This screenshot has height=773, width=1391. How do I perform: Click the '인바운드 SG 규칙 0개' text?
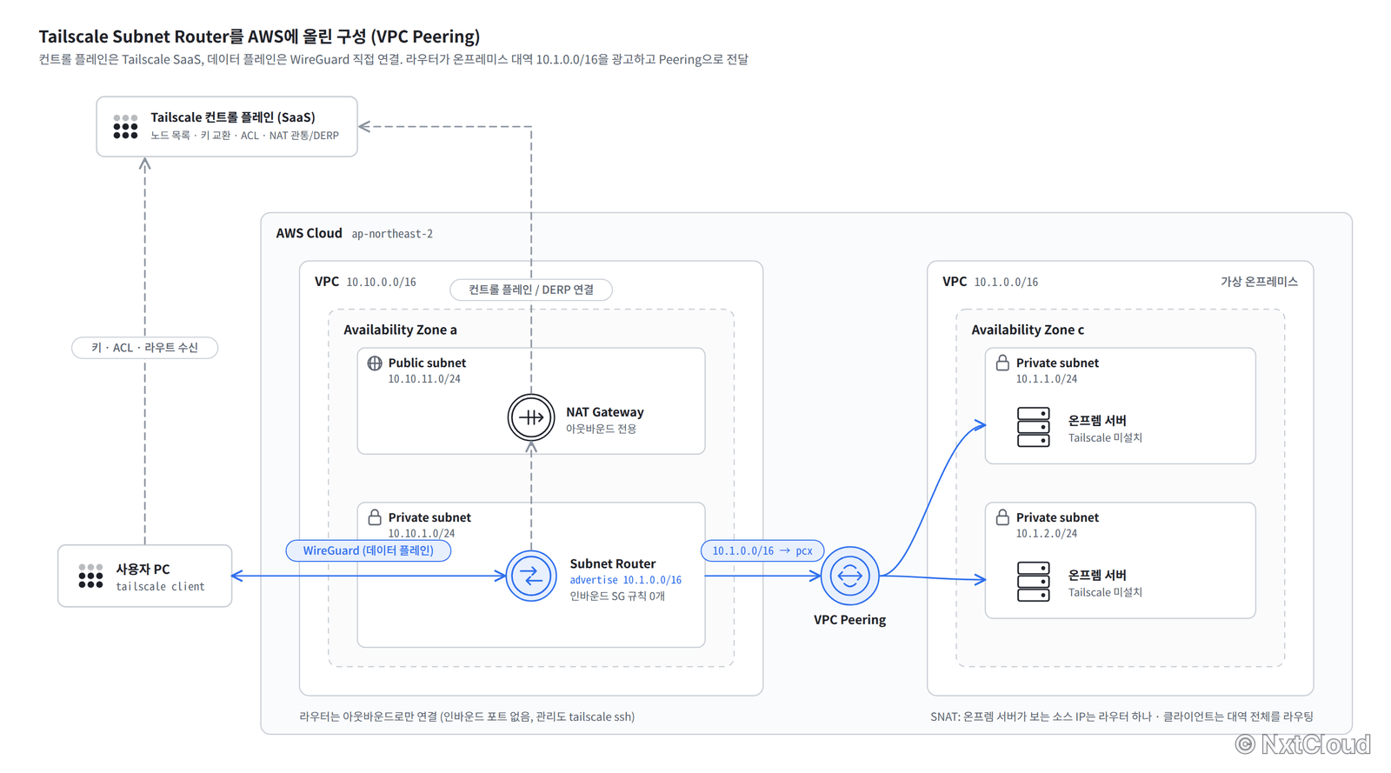[617, 596]
